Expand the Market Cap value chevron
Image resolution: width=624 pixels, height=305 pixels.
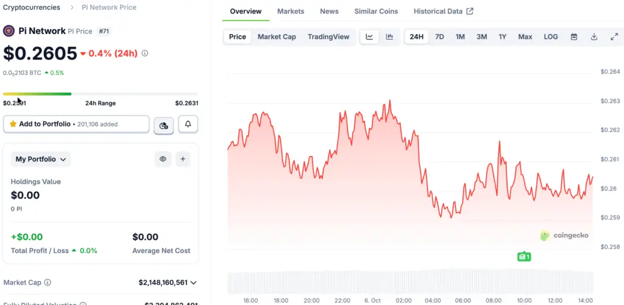(194, 282)
